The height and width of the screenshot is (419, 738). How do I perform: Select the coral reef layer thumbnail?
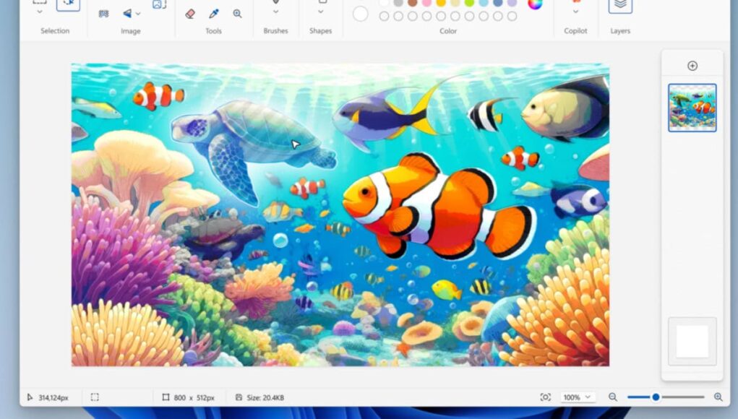pyautogui.click(x=692, y=108)
